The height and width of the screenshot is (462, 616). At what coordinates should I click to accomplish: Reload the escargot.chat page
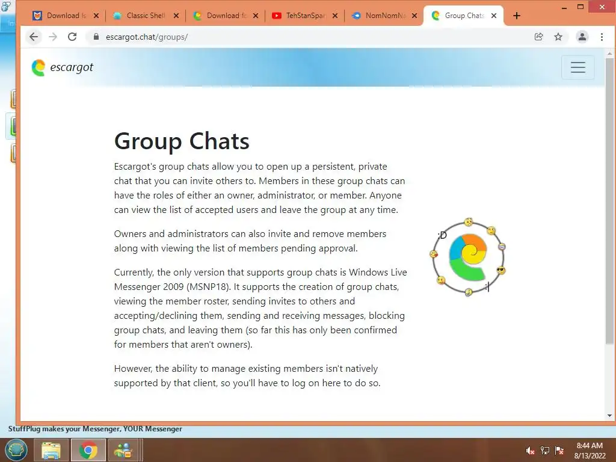[x=72, y=37]
